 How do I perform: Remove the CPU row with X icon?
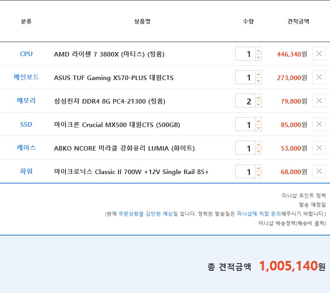319,54
